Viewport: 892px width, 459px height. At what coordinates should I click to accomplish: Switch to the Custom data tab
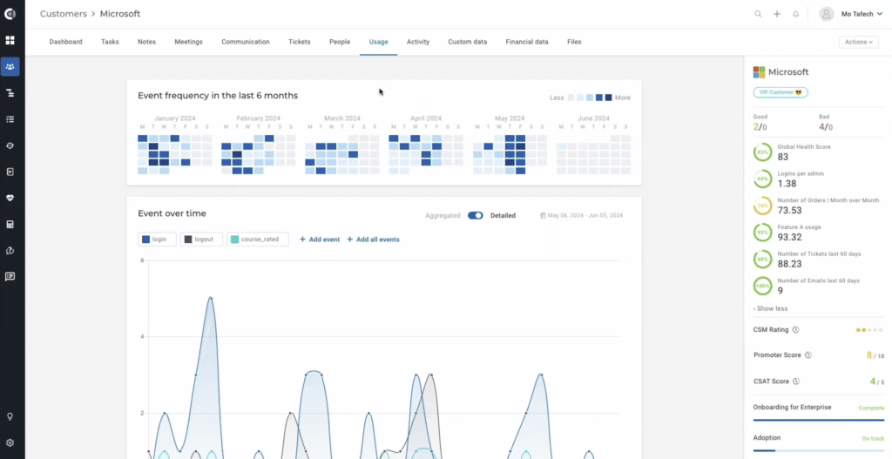[468, 42]
